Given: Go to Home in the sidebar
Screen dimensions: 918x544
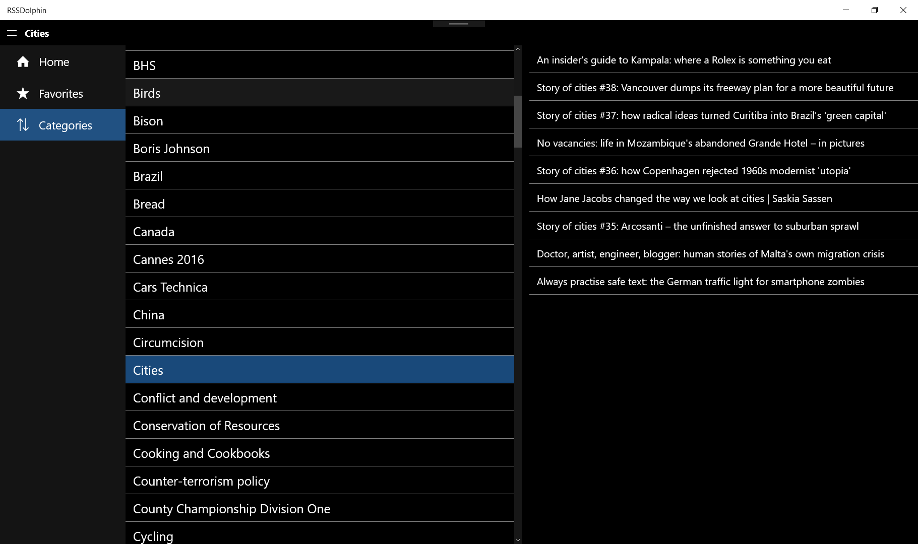Looking at the screenshot, I should pyautogui.click(x=63, y=61).
